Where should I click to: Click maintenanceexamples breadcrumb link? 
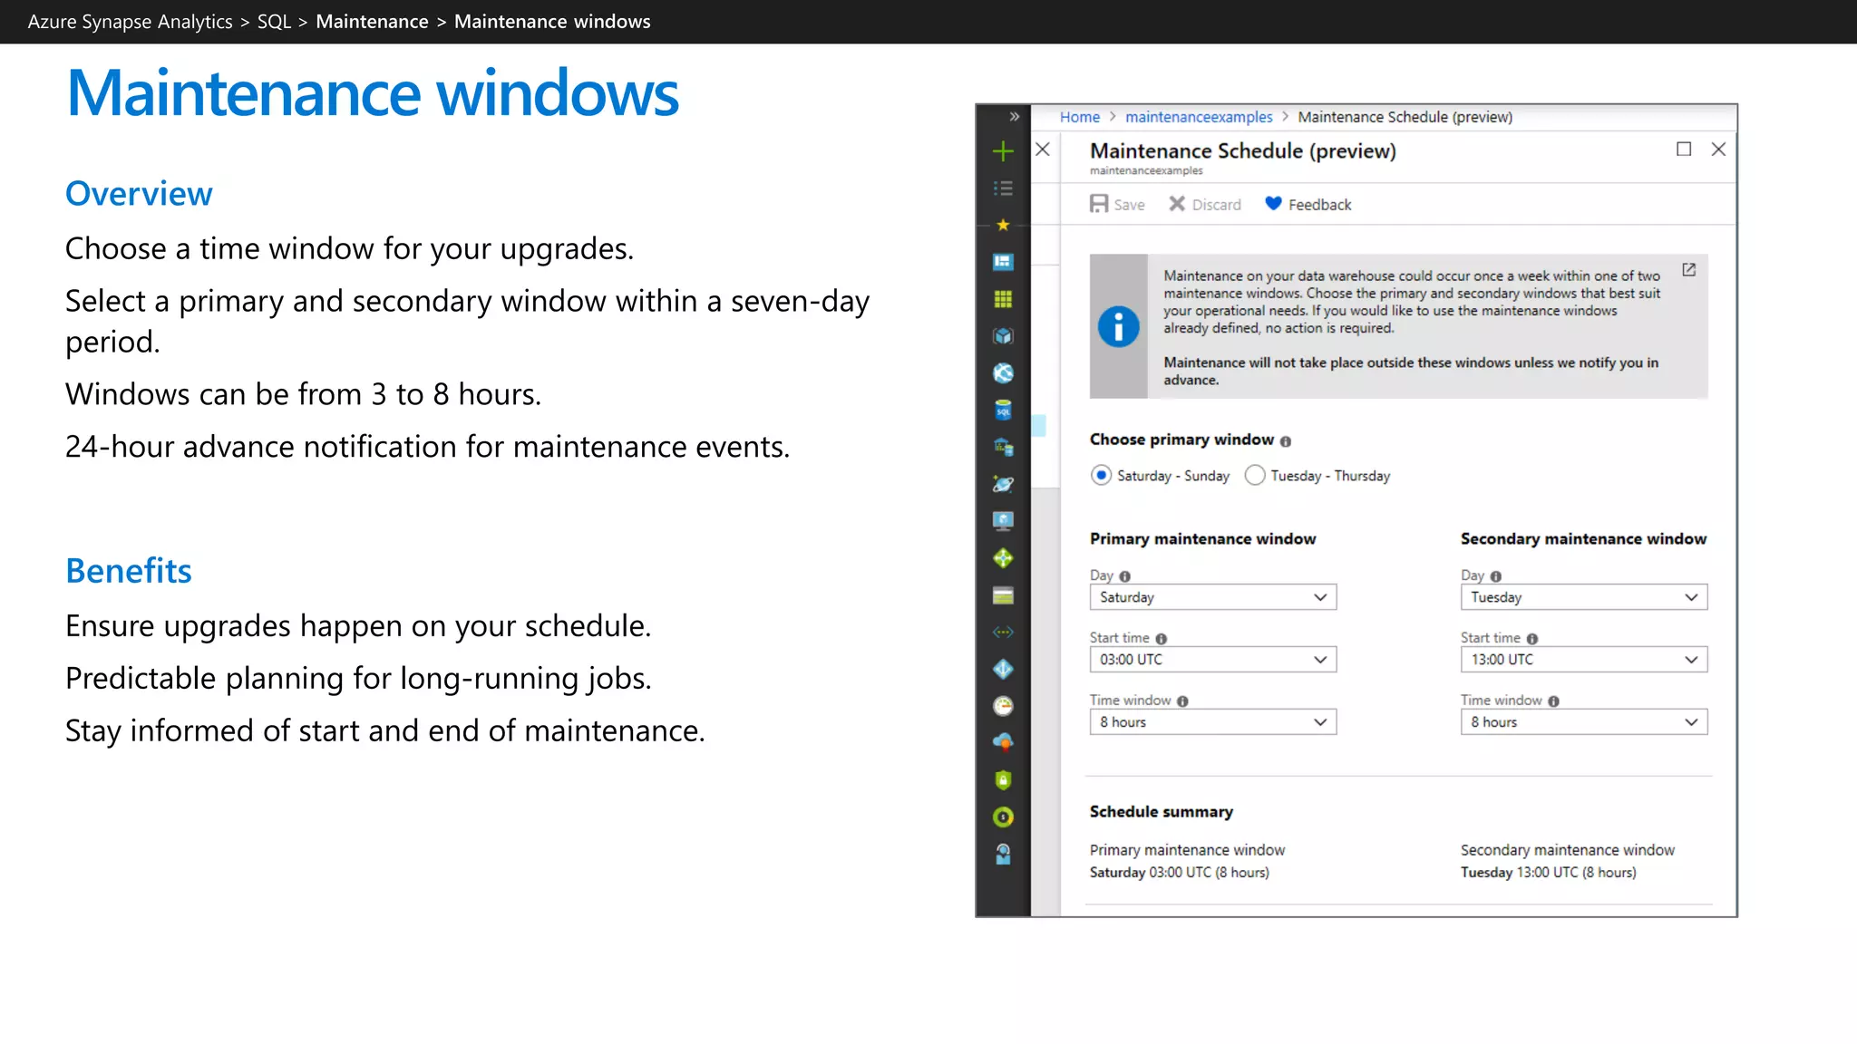coord(1199,117)
